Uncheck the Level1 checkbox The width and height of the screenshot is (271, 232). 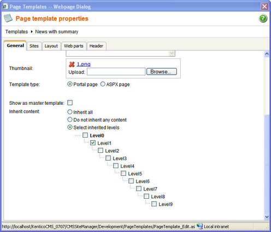tap(93, 143)
